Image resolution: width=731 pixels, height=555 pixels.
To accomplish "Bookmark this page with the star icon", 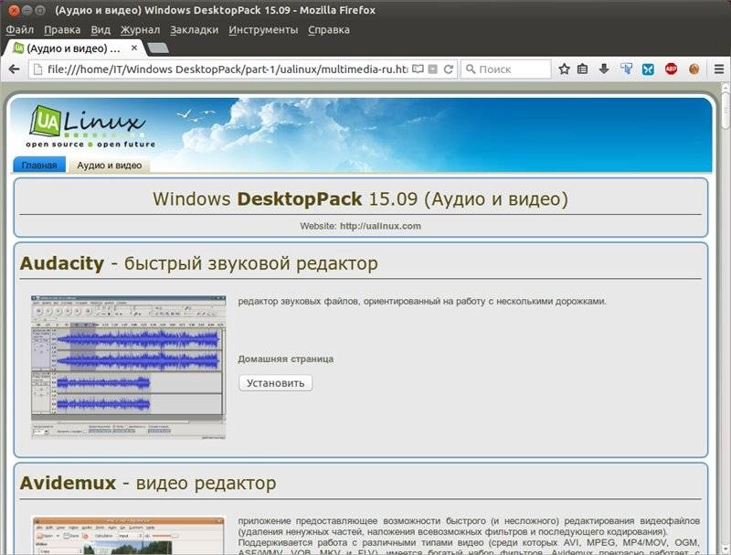I will click(x=564, y=69).
